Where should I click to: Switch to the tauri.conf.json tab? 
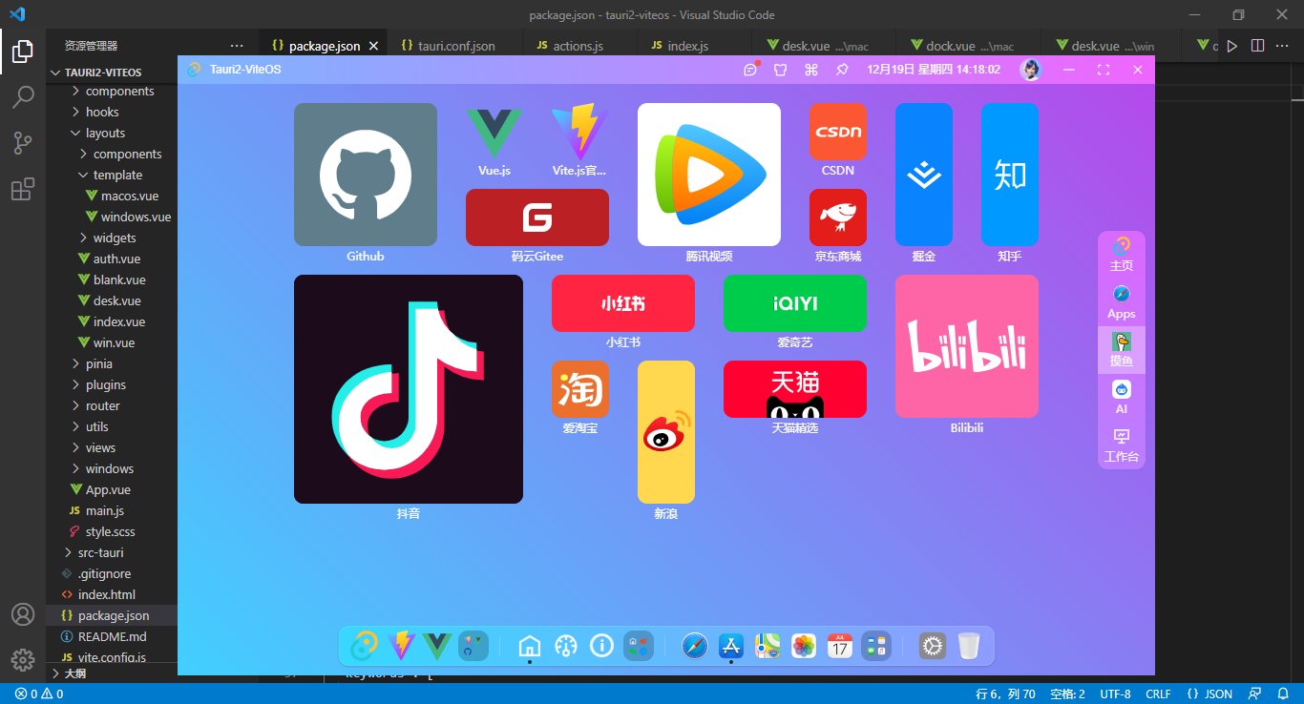click(x=456, y=45)
